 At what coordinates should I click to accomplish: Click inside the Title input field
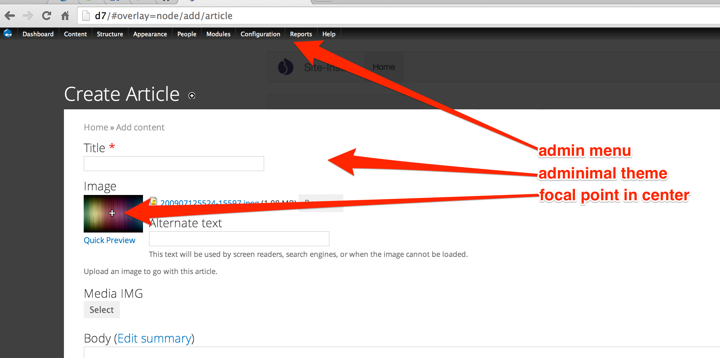(174, 163)
